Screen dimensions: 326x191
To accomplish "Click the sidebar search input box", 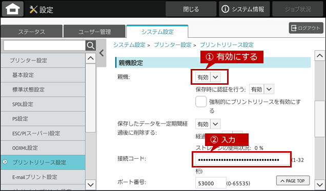I will 45,45.
